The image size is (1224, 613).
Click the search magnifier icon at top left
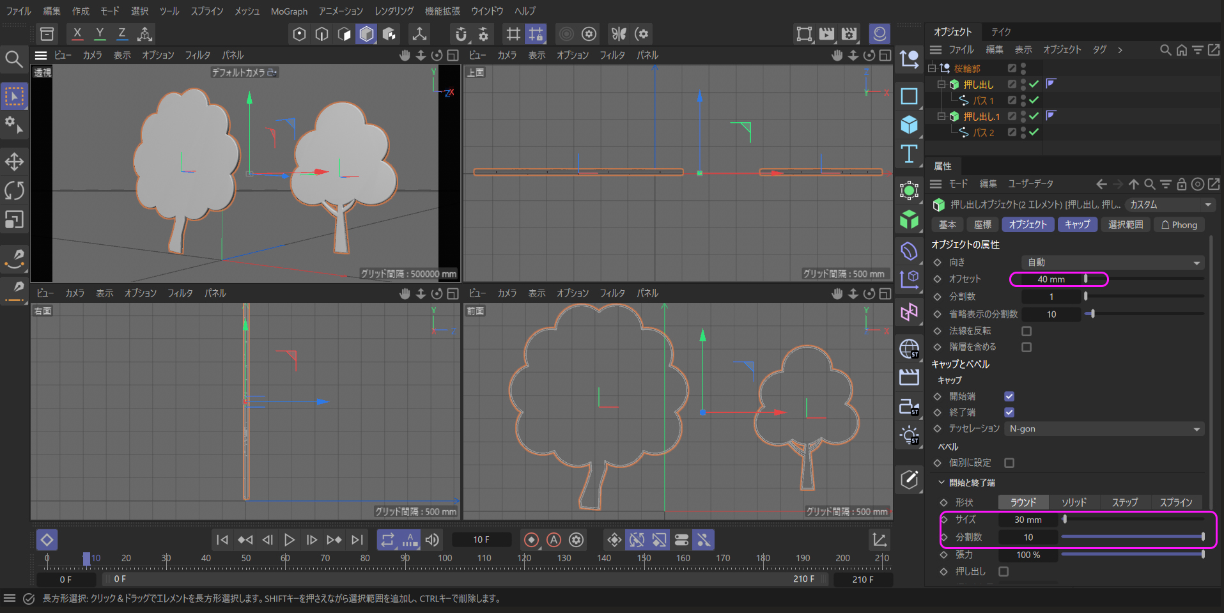tap(14, 59)
